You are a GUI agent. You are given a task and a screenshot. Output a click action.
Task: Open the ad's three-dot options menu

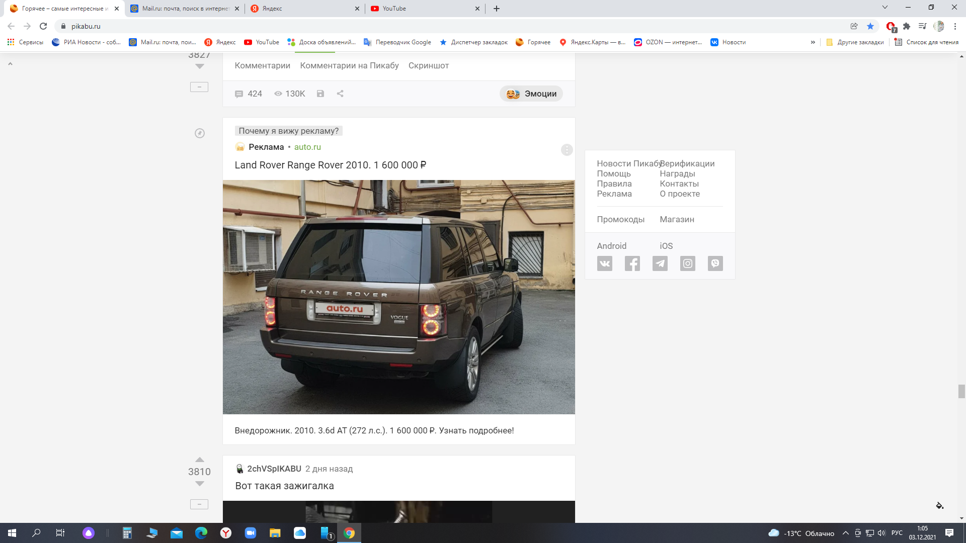pyautogui.click(x=567, y=150)
